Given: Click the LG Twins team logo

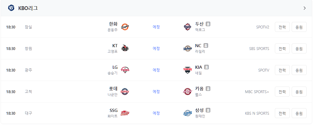Looking at the screenshot, I should [125, 70].
